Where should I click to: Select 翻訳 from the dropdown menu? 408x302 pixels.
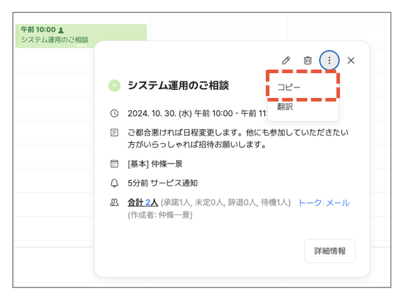coord(285,107)
